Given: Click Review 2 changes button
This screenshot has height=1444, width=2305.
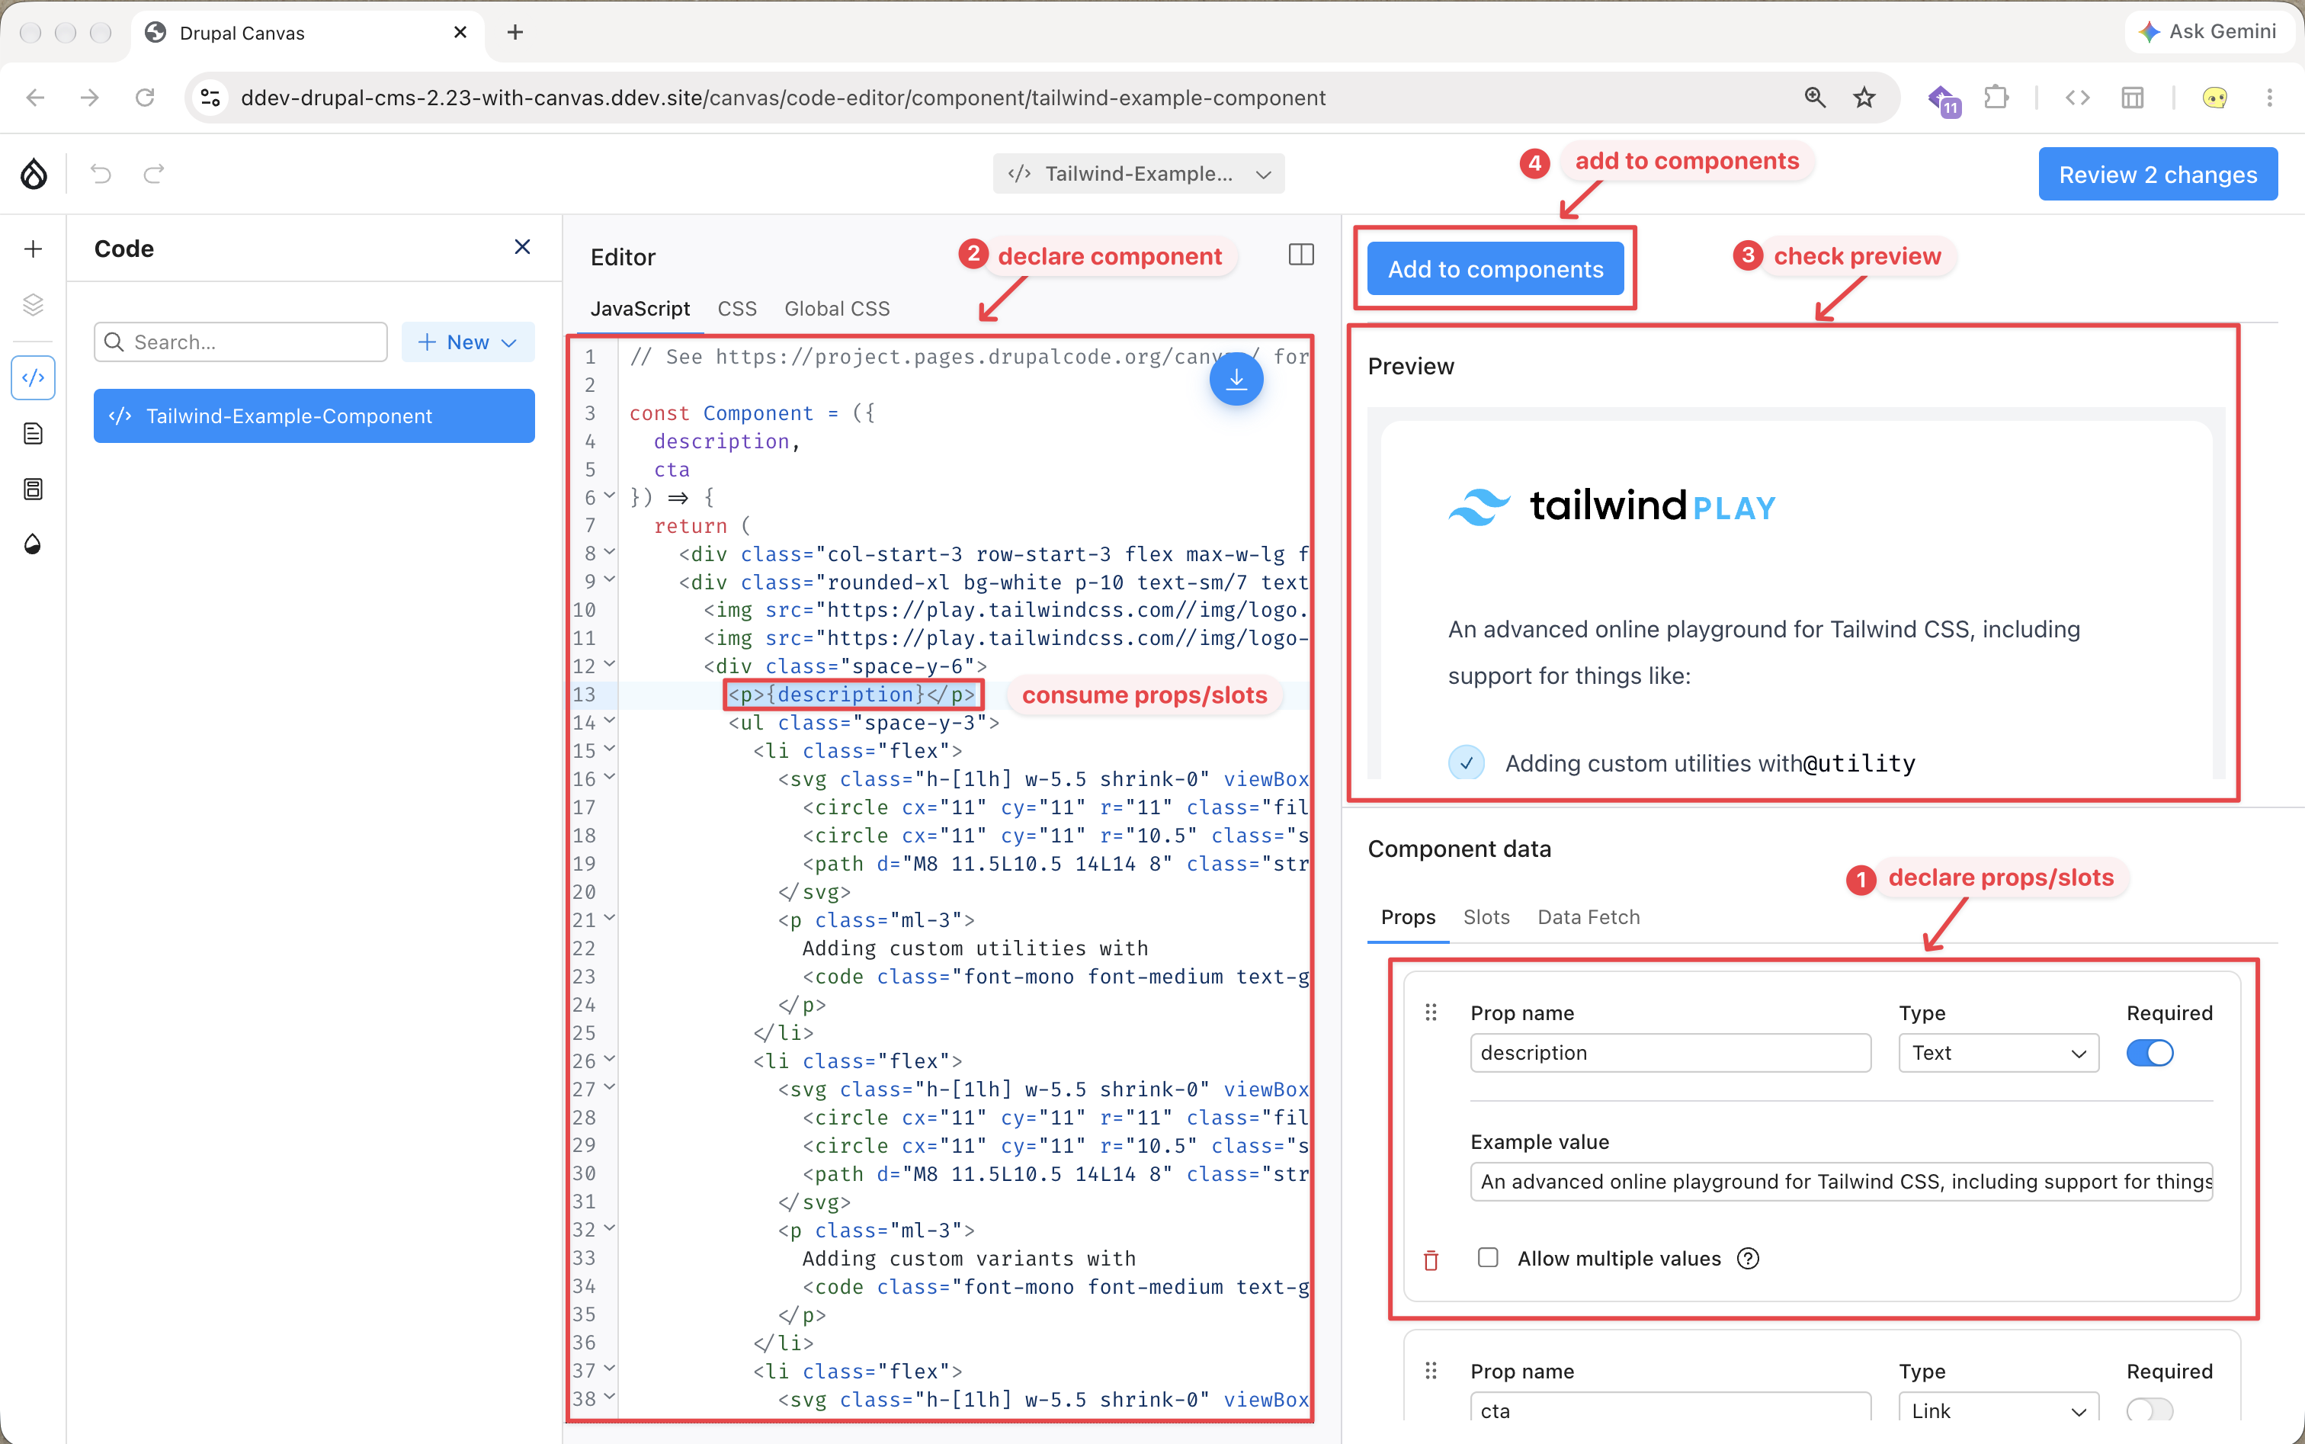Looking at the screenshot, I should click(2157, 175).
